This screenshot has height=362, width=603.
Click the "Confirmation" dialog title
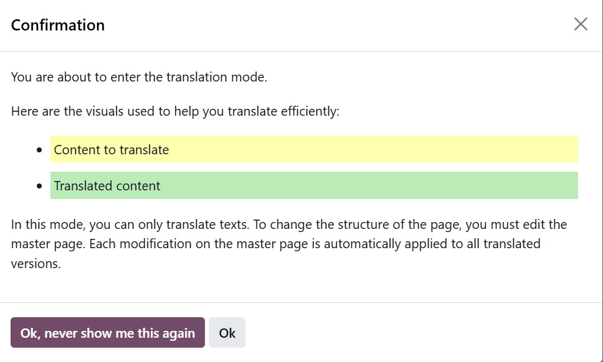click(58, 26)
